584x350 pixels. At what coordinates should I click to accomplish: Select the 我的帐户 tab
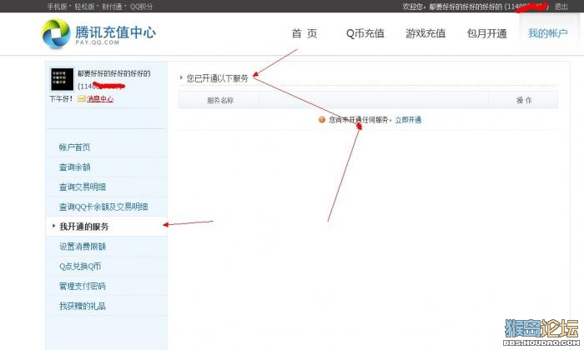coord(547,33)
